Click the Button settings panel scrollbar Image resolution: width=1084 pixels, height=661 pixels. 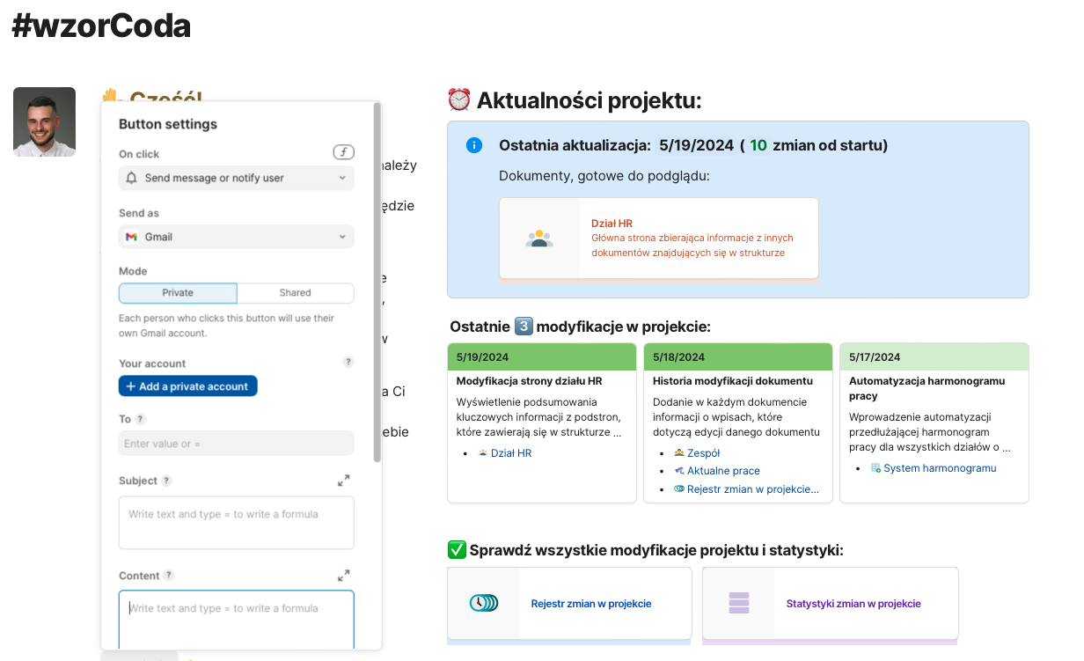(377, 282)
